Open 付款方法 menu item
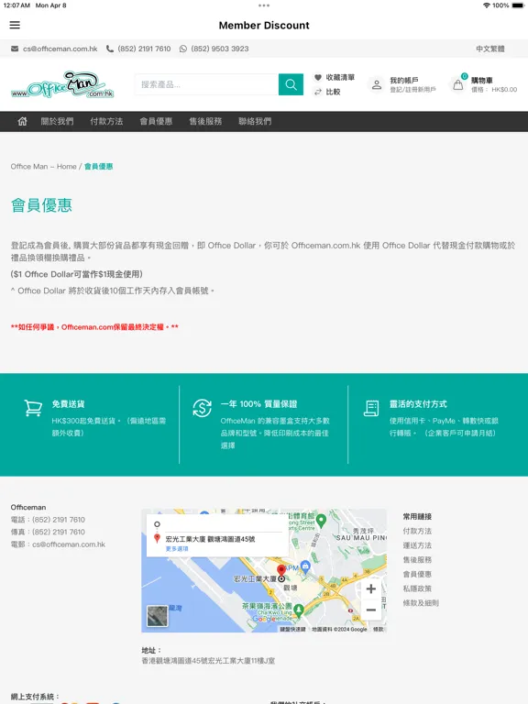Image resolution: width=528 pixels, height=704 pixels. tap(106, 121)
